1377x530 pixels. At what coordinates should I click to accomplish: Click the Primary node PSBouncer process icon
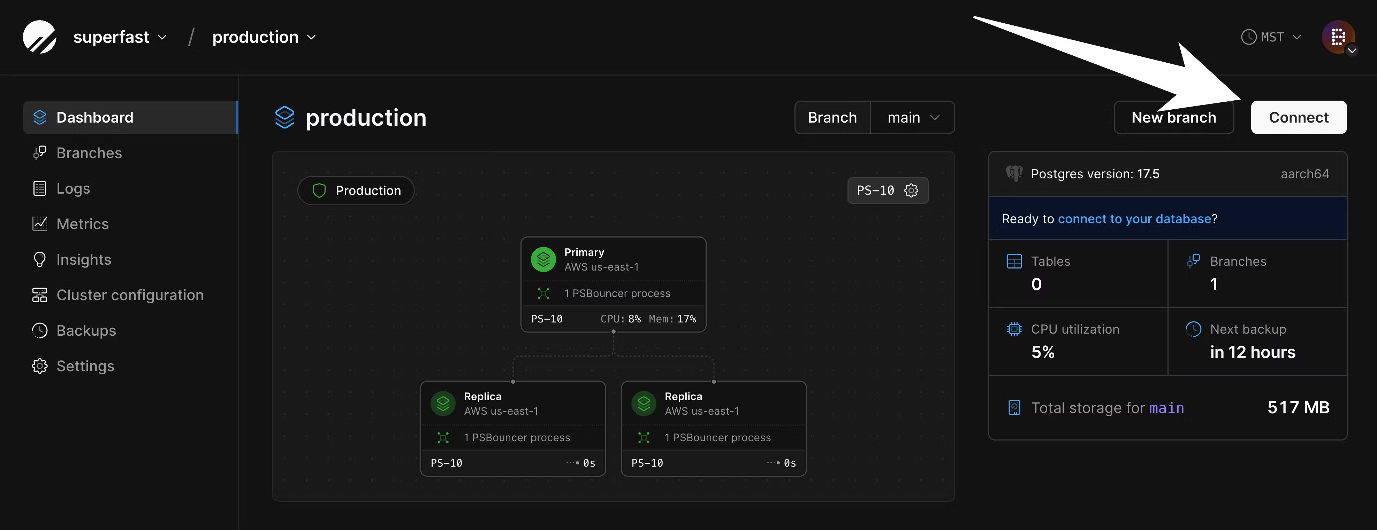(x=543, y=293)
